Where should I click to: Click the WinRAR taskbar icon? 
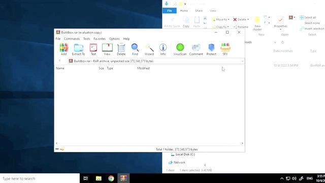coord(123,178)
